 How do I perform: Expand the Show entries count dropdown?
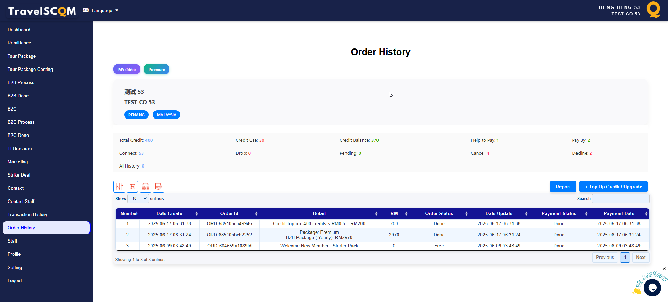pyautogui.click(x=138, y=199)
